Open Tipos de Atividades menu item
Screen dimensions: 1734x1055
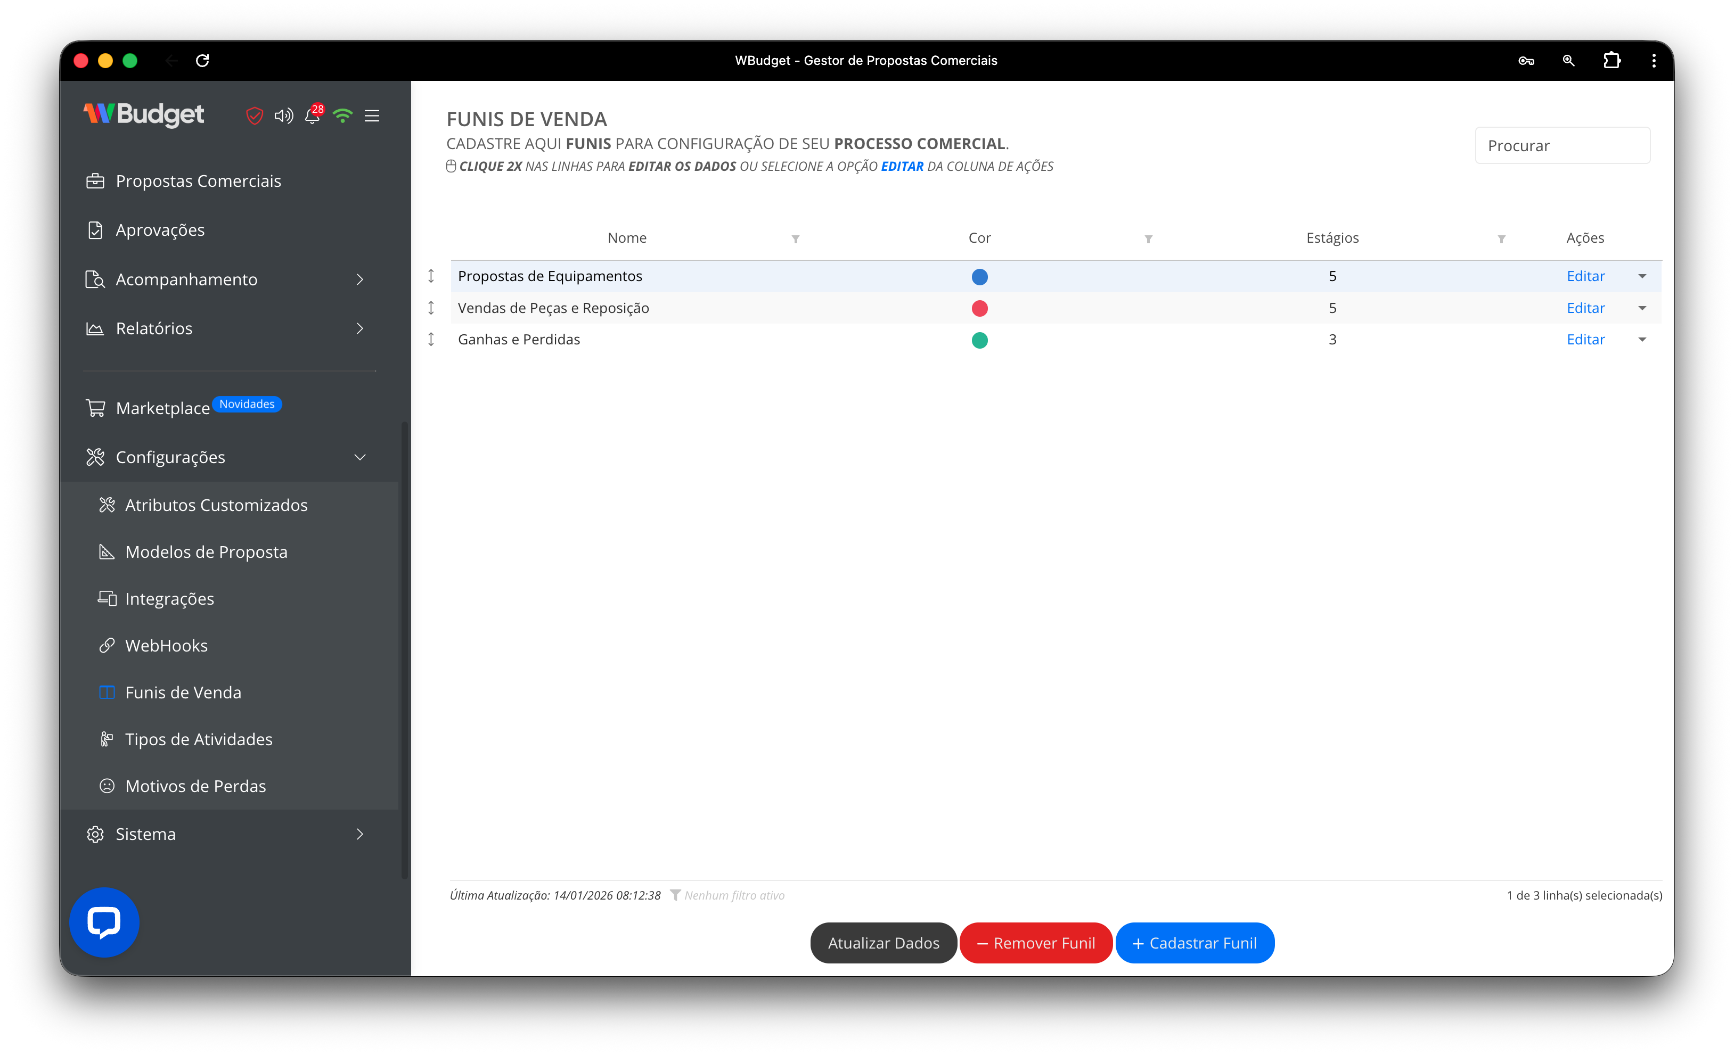(x=199, y=739)
